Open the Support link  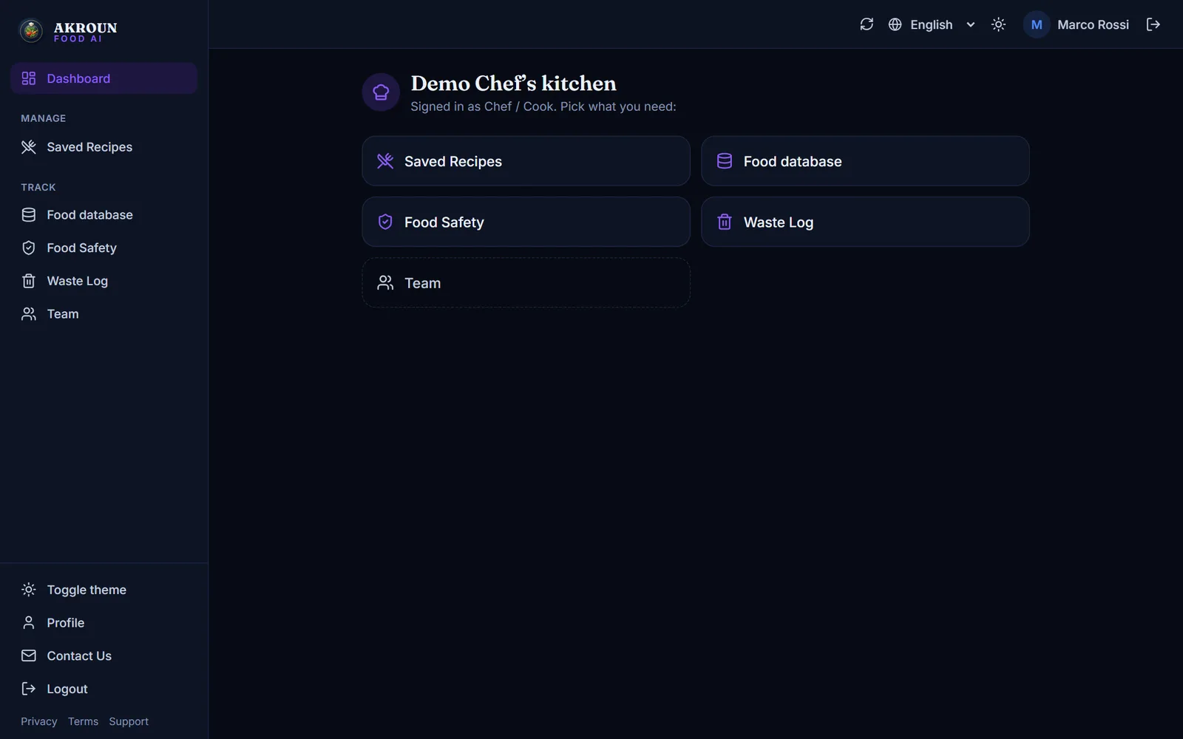tap(129, 721)
